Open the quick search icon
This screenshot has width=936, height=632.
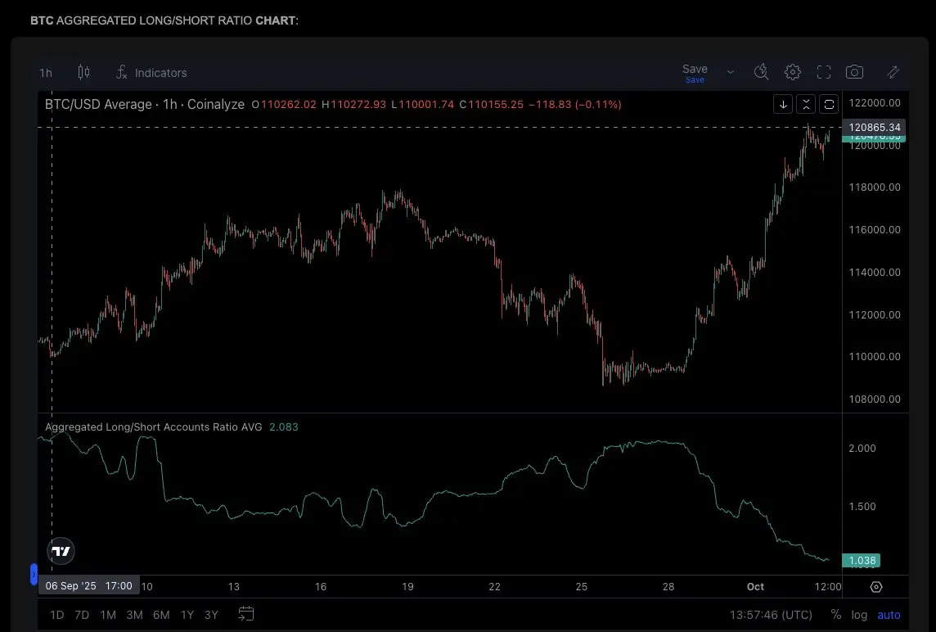click(761, 72)
